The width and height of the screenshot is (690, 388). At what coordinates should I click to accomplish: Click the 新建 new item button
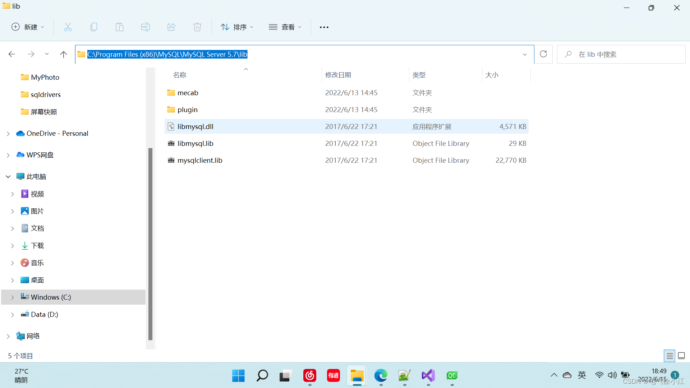coord(28,27)
